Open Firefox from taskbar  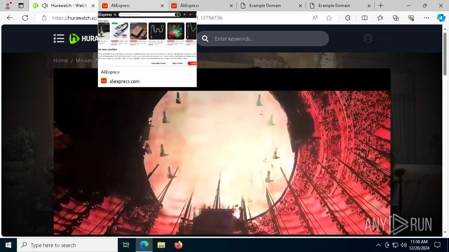(x=178, y=245)
